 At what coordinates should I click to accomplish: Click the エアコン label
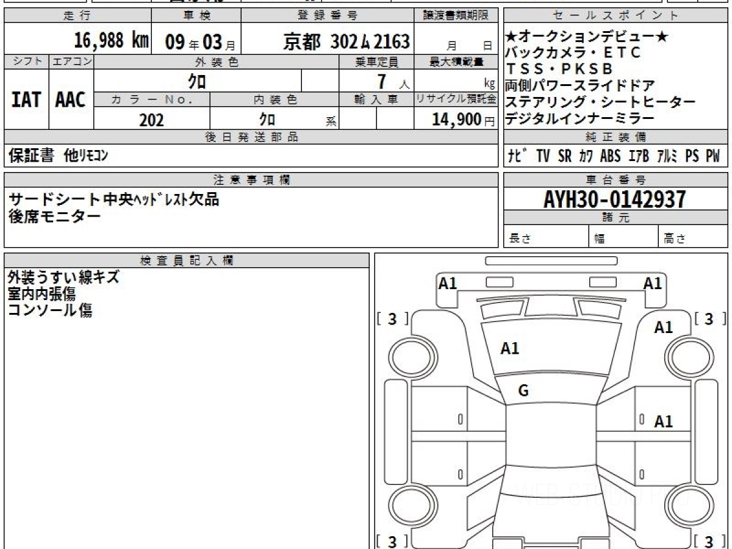(71, 62)
